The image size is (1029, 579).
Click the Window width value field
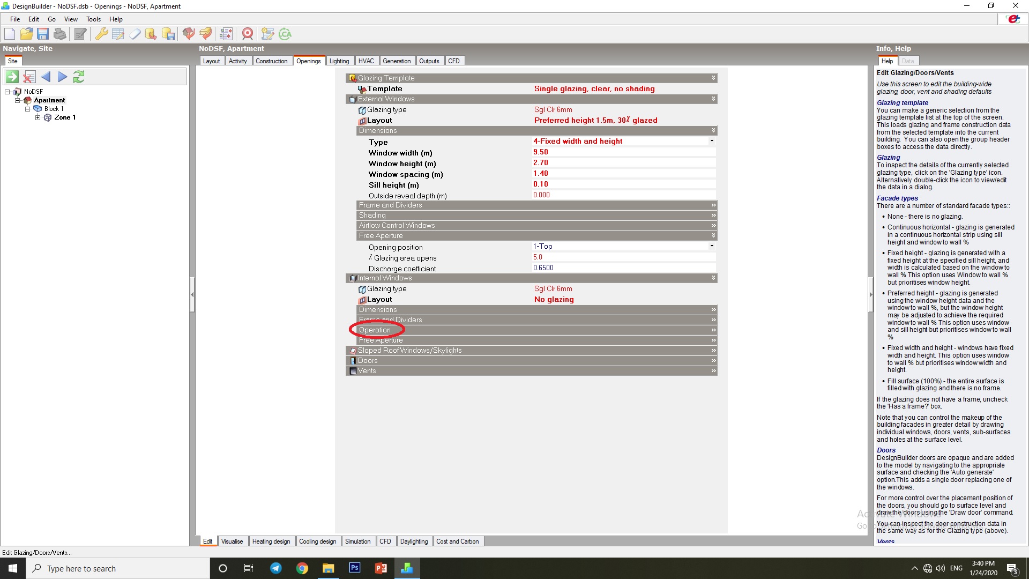[624, 152]
